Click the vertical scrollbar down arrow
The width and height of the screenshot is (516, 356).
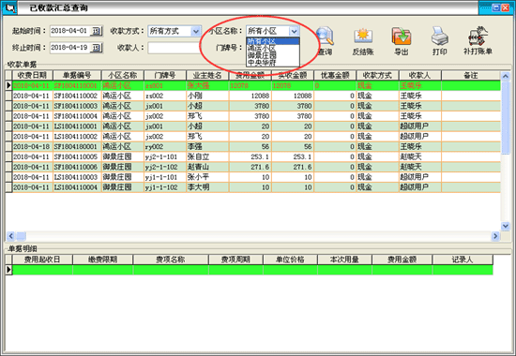505,226
